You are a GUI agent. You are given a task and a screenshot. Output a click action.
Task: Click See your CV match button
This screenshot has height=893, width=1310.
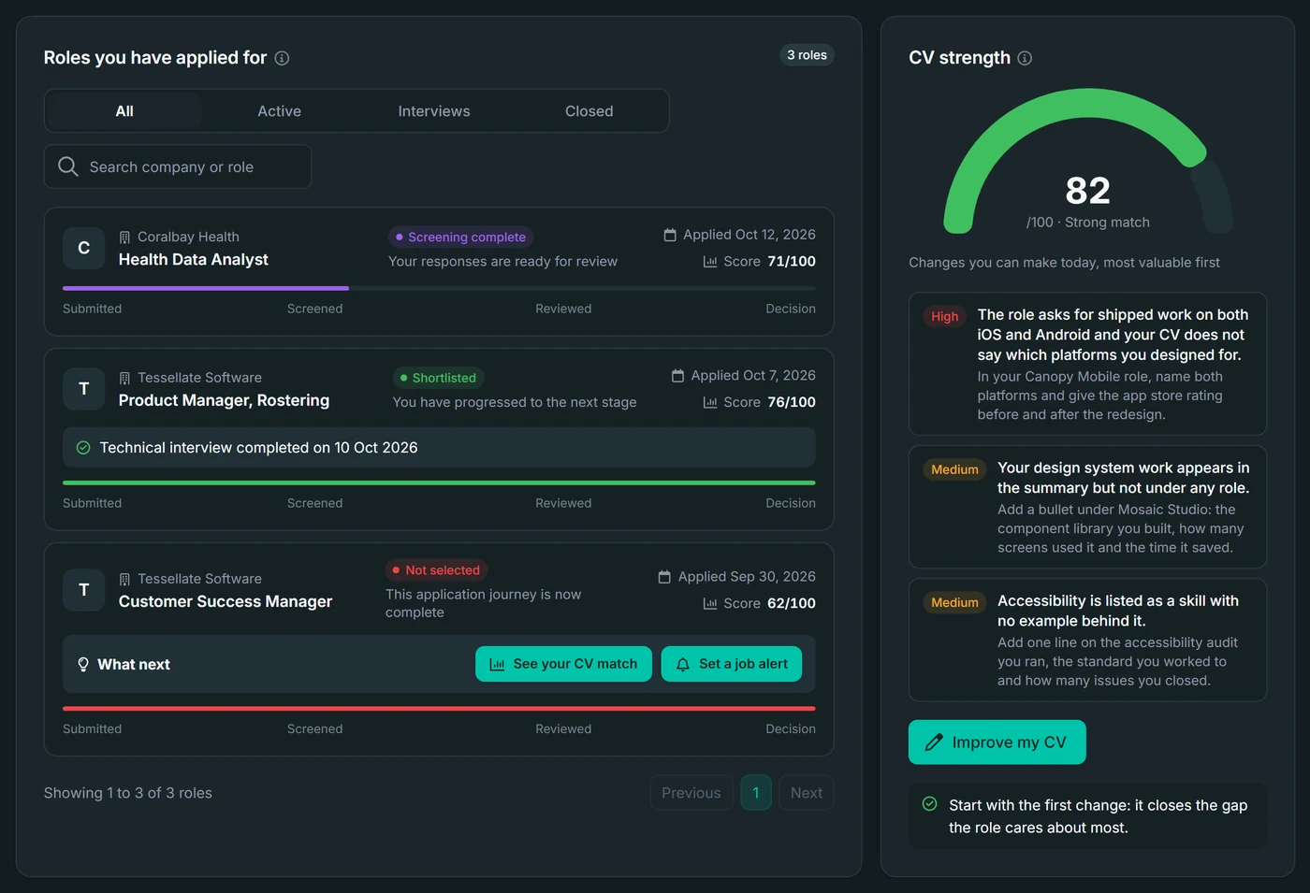[x=563, y=664]
